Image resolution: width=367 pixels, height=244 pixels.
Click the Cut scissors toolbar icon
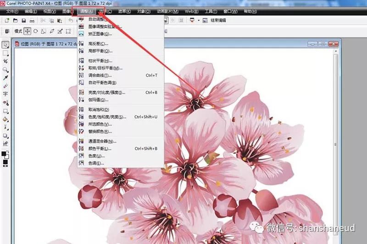point(43,21)
